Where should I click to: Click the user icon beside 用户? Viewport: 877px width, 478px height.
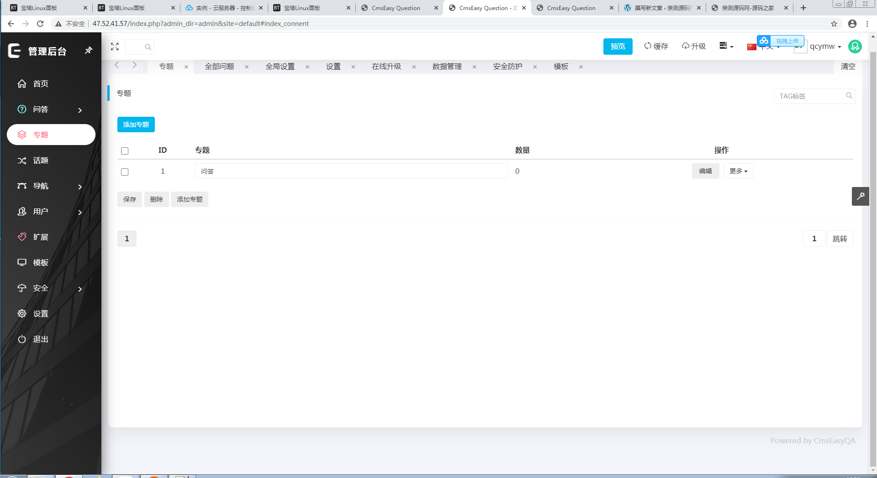22,211
